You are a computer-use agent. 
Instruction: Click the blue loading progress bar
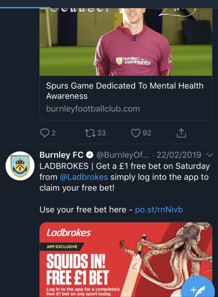coord(25,7)
